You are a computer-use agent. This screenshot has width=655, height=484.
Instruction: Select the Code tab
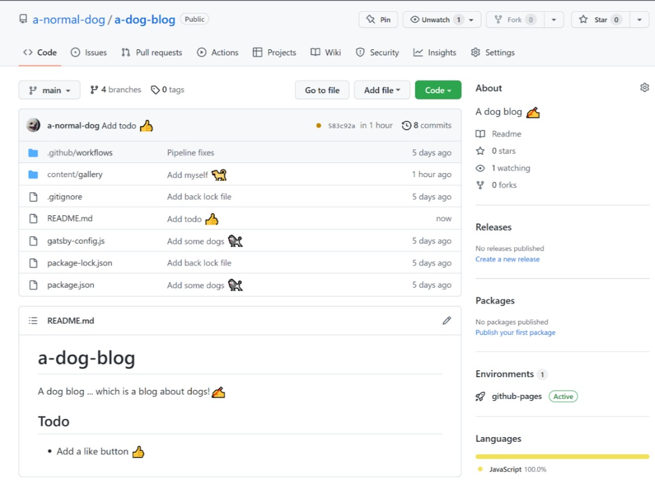[40, 53]
